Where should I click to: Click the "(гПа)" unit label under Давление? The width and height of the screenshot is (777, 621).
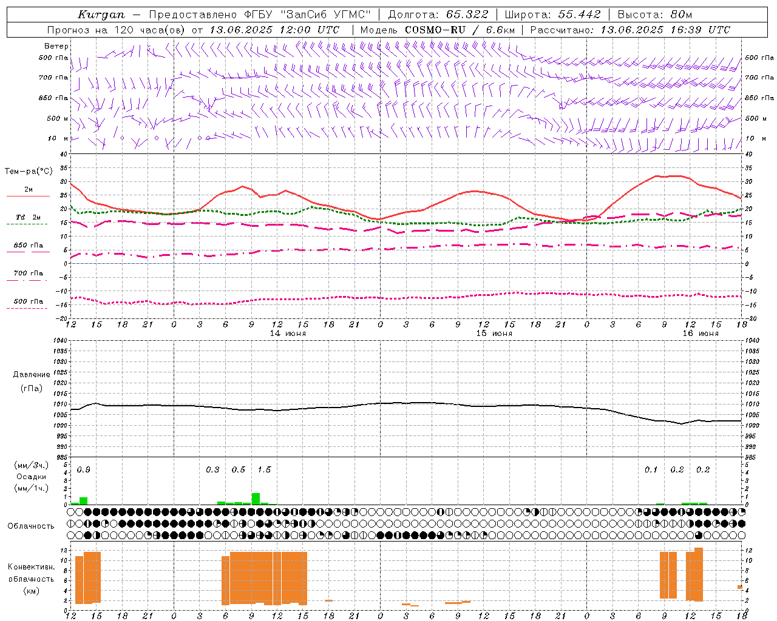(x=31, y=388)
